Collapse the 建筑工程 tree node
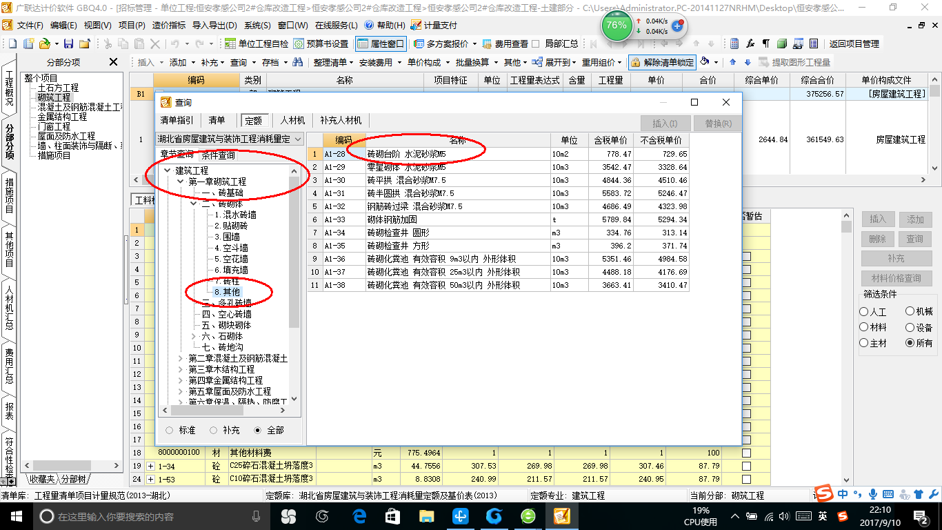Viewport: 942px width, 530px height. click(x=168, y=170)
